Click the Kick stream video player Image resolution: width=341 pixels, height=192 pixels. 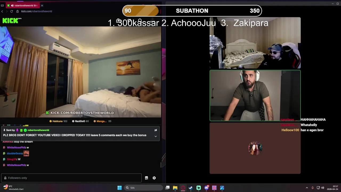coord(80,72)
